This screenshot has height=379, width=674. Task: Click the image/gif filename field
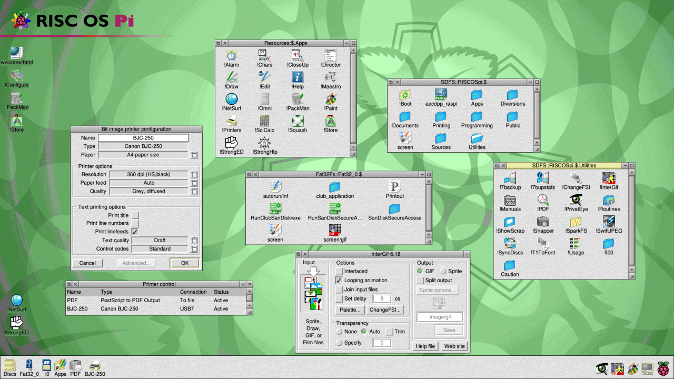click(441, 316)
